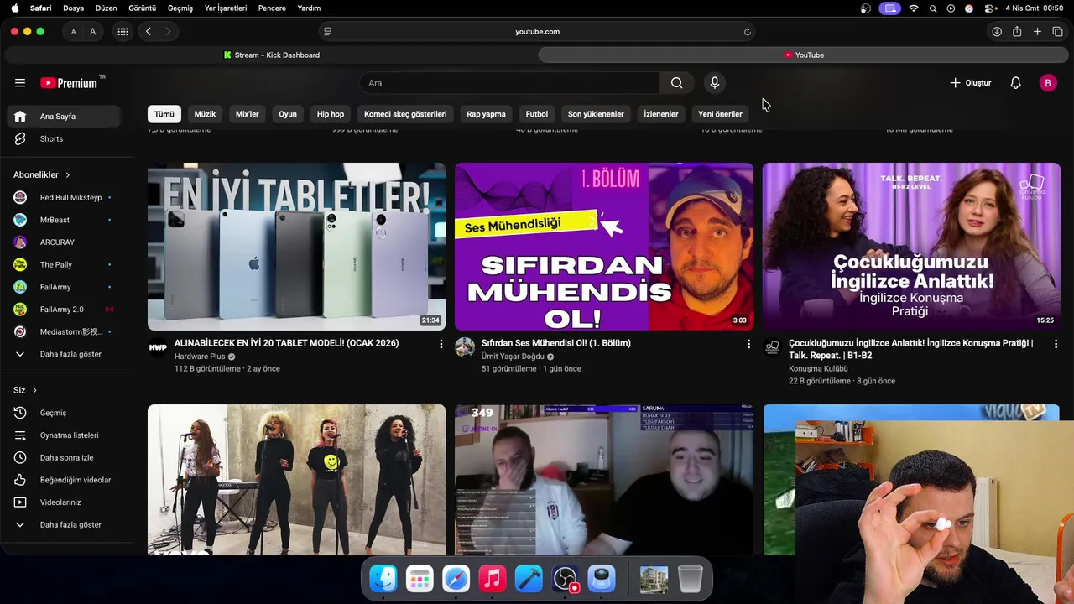The image size is (1074, 604).
Task: Open the Görüntü menu
Action: click(x=143, y=8)
